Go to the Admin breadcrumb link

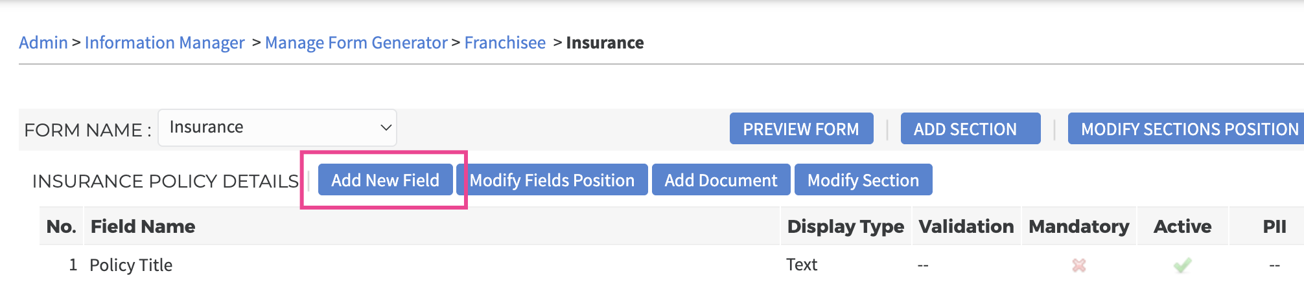pyautogui.click(x=43, y=43)
